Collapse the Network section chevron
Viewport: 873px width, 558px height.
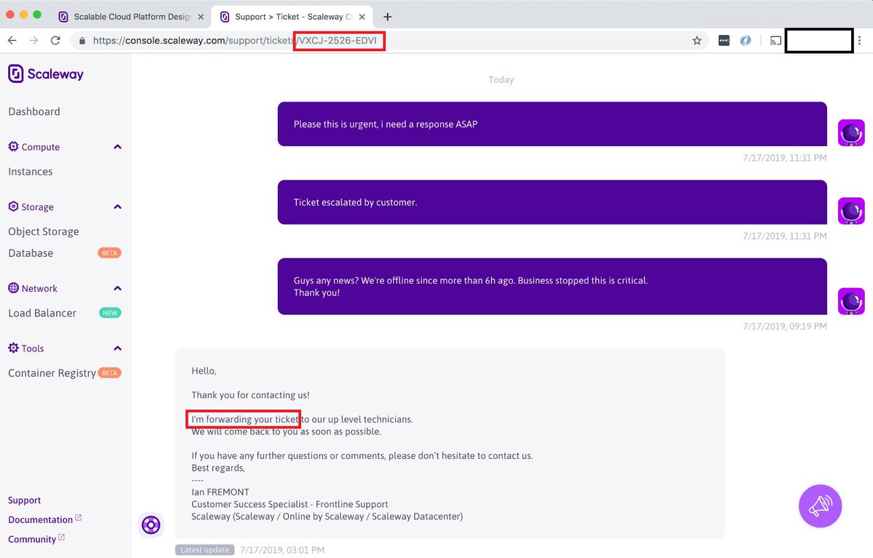[x=118, y=289]
